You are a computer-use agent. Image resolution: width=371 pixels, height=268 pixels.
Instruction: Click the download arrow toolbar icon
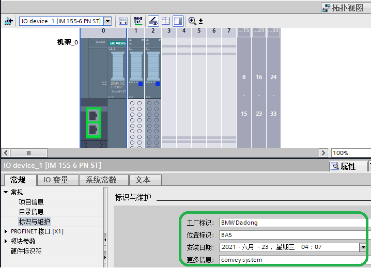pos(200,21)
